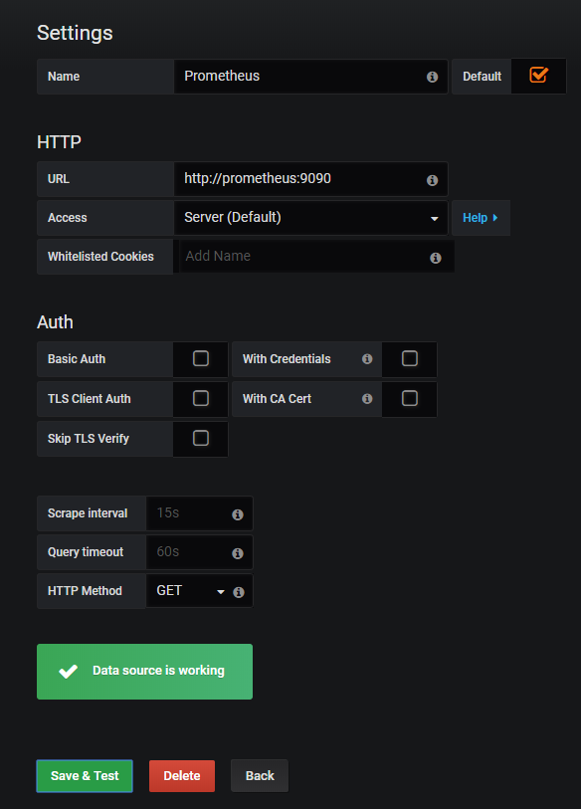Focus the Prometheus URL input field
The height and width of the screenshot is (809, 581).
point(310,179)
